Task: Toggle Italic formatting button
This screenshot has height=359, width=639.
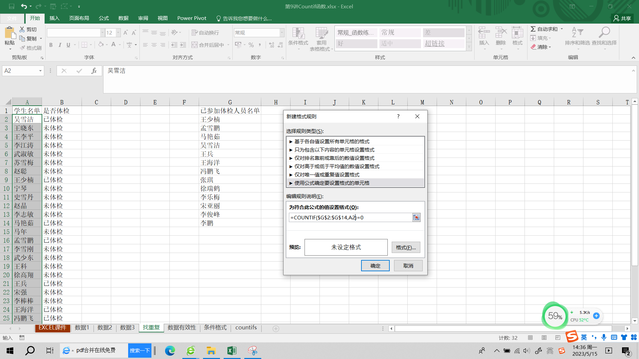Action: pyautogui.click(x=60, y=45)
